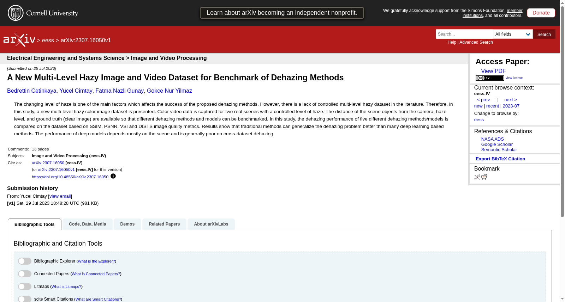
Task: Open What is Connected Papers link
Action: [x=96, y=274]
